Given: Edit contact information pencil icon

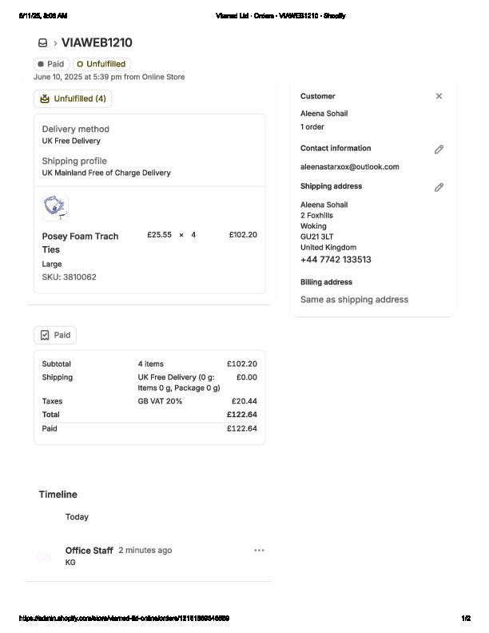Looking at the screenshot, I should 439,149.
